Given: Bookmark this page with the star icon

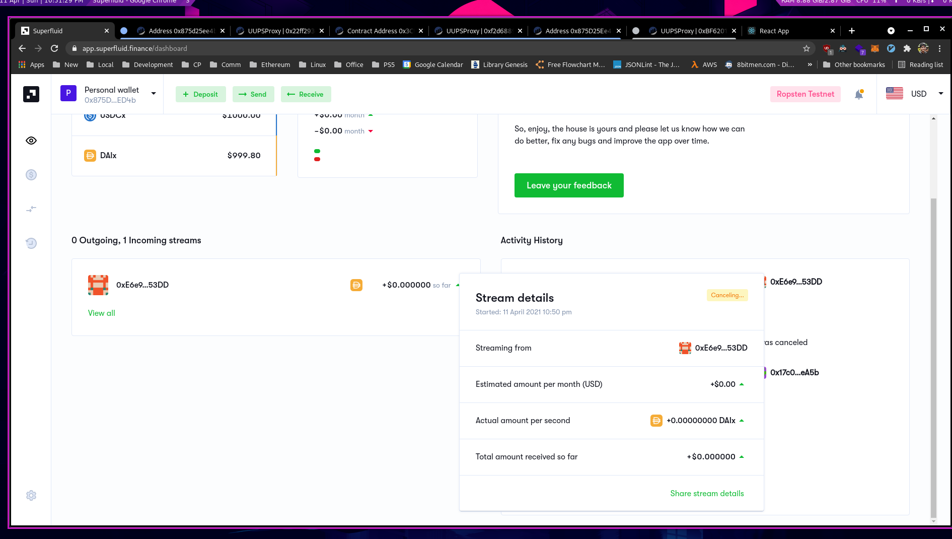Looking at the screenshot, I should click(x=807, y=48).
